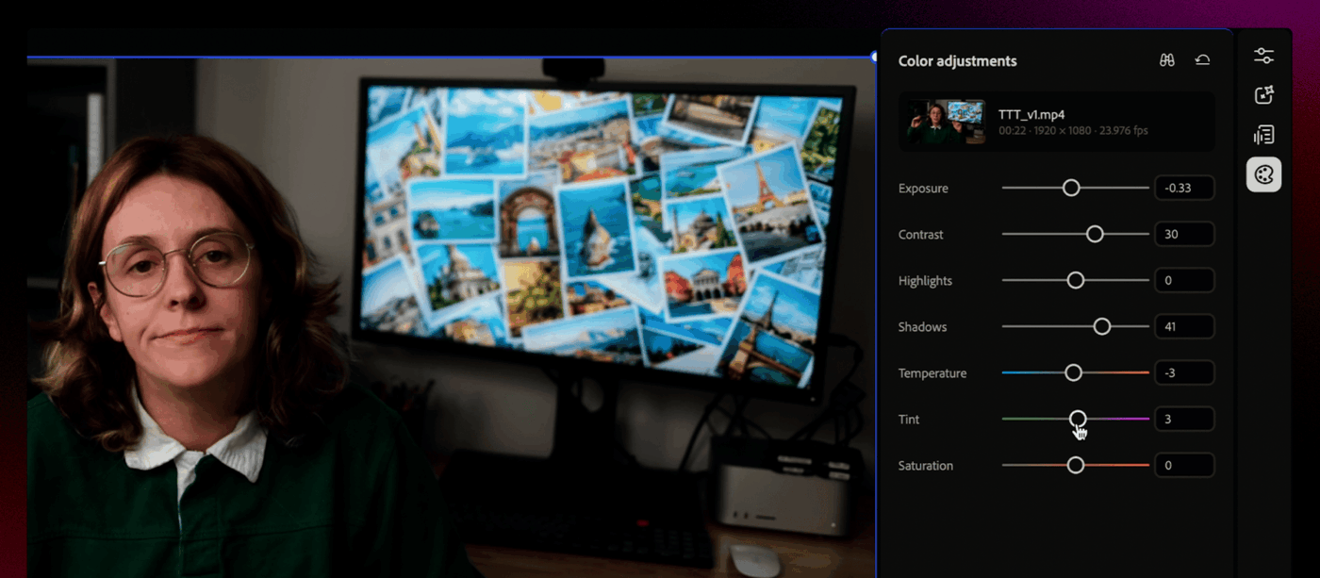Click the Saturation value input field
This screenshot has width=1320, height=578.
pyautogui.click(x=1184, y=465)
